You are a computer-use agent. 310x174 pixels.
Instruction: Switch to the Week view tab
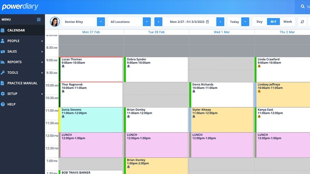[288, 21]
